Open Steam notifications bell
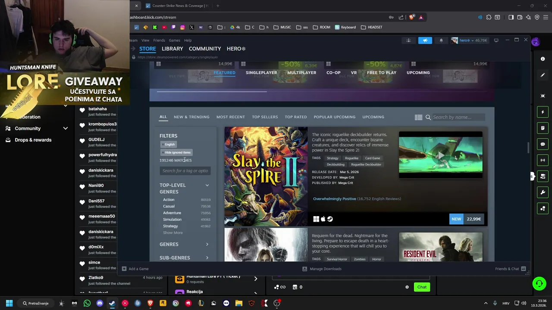The image size is (552, 310). (441, 40)
